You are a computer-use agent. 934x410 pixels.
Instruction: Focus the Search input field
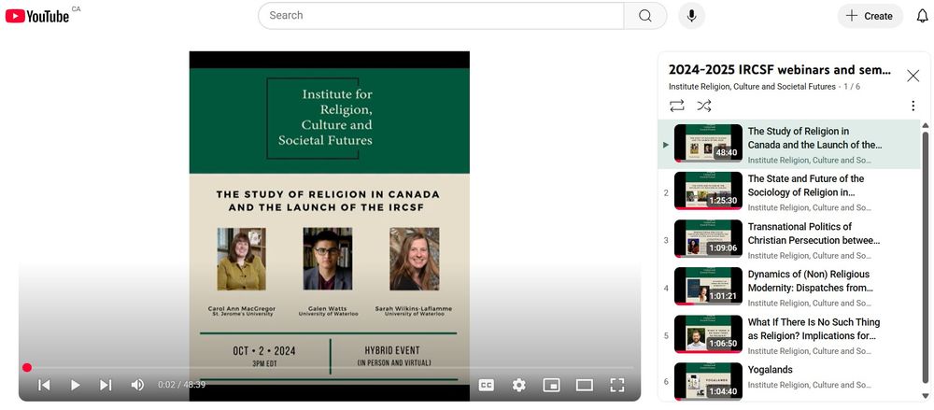pos(442,16)
